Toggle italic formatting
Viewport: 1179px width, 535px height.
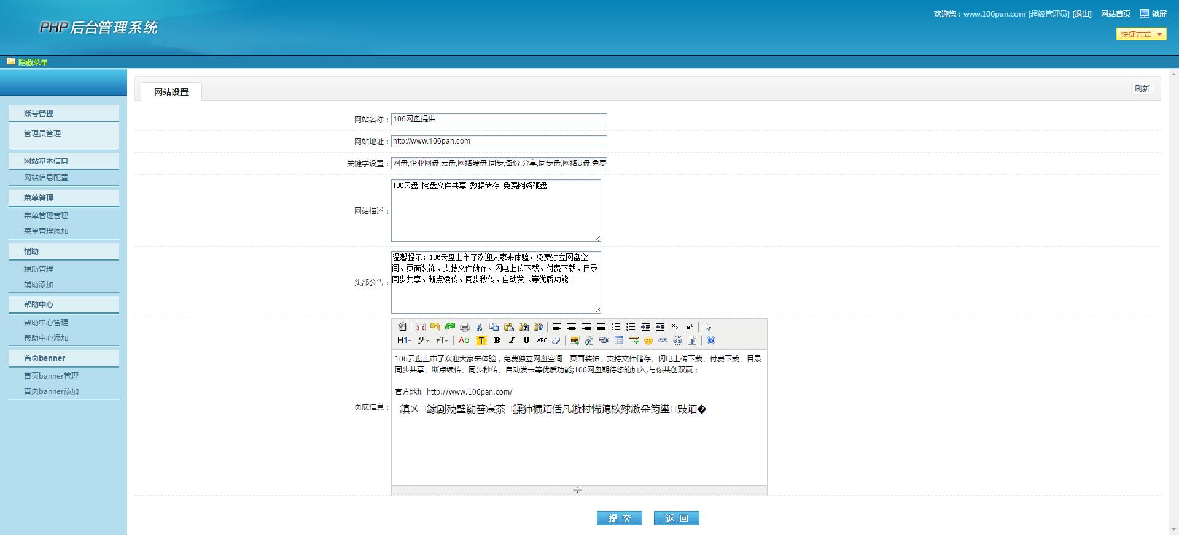tap(512, 341)
